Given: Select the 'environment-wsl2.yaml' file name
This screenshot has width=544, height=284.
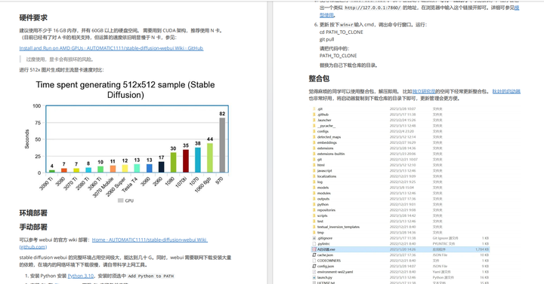Looking at the screenshot, I should point(335,272).
